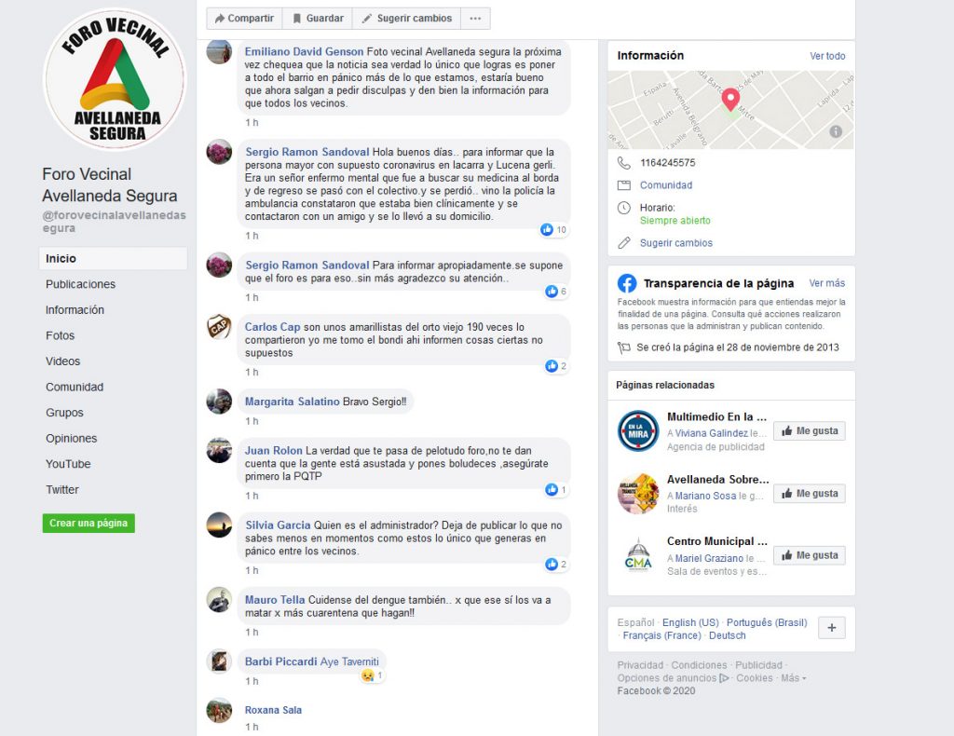Screen dimensions: 954x736
Task: Expand Ver más for page transparency
Action: coord(827,283)
